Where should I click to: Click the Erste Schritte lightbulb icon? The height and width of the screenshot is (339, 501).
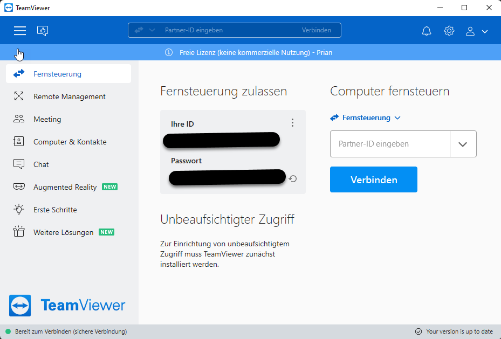[x=19, y=209]
